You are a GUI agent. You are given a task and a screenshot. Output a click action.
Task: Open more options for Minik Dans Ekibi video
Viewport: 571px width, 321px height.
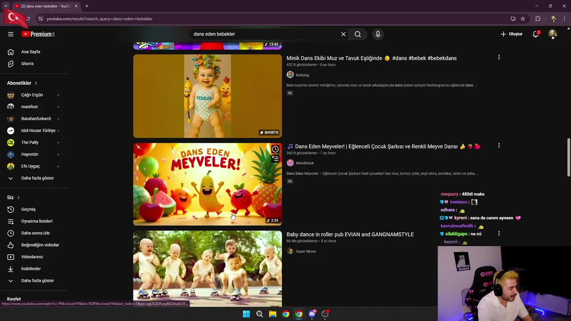point(499,57)
